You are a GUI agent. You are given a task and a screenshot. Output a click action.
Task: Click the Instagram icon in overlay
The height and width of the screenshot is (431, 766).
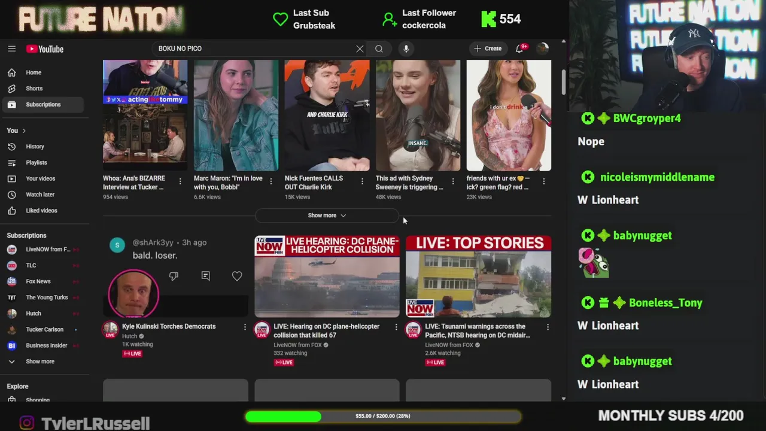pos(26,423)
